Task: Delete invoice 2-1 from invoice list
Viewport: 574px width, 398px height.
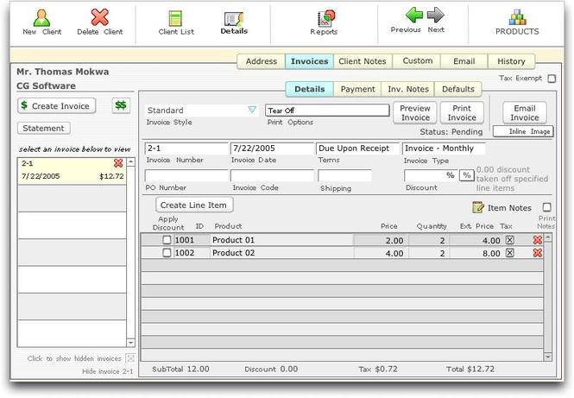Action: click(118, 163)
